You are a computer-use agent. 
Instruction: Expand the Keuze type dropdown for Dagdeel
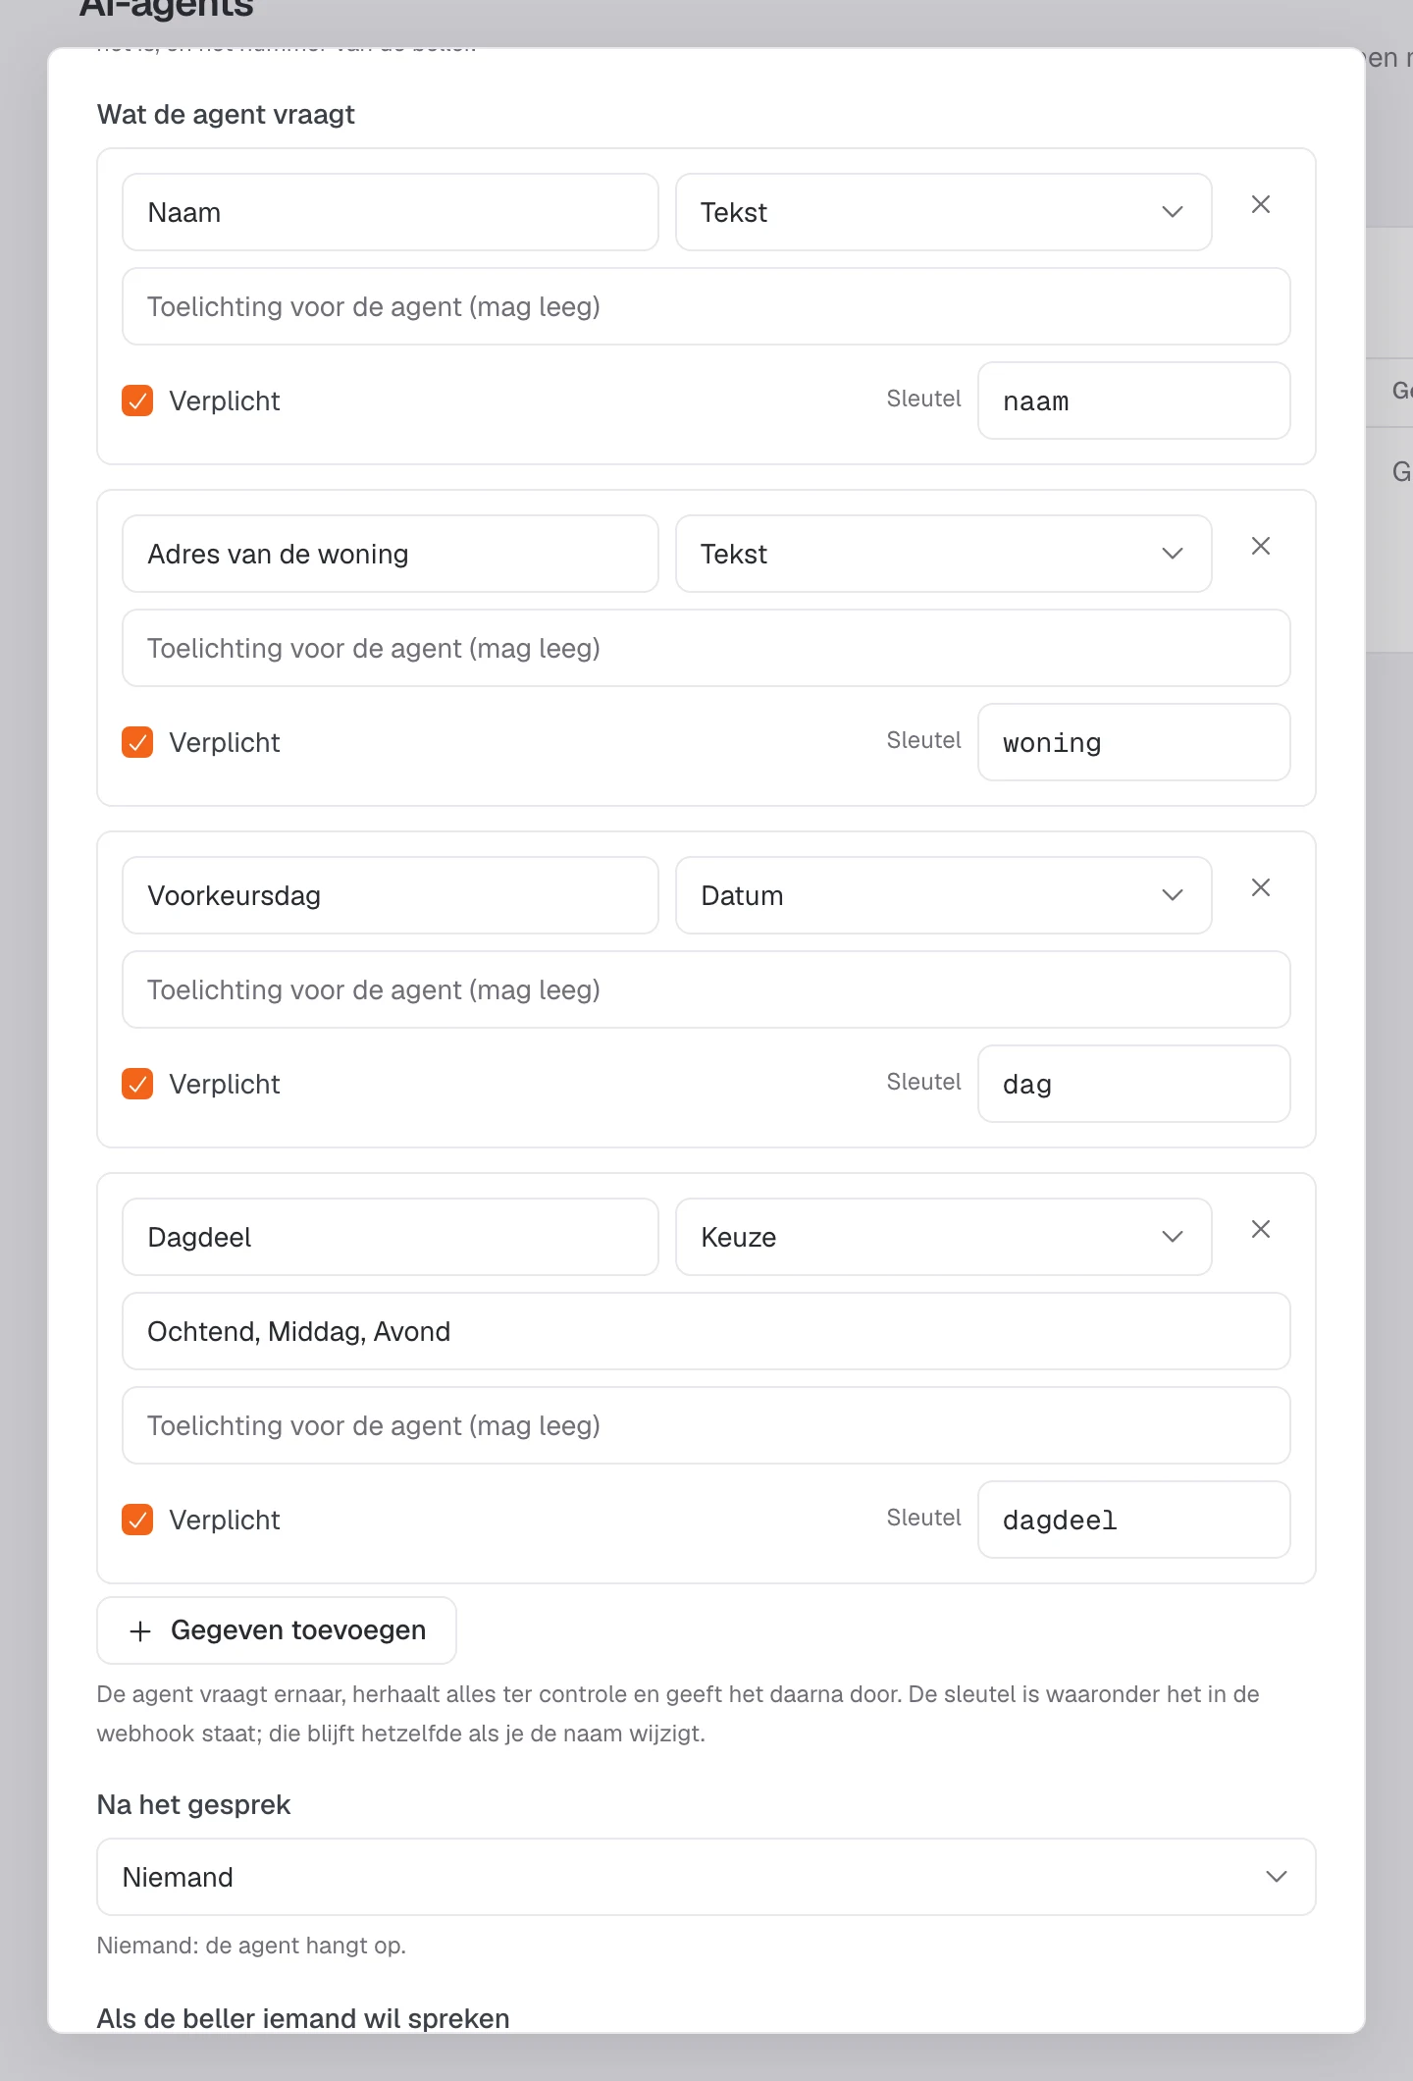pos(943,1237)
